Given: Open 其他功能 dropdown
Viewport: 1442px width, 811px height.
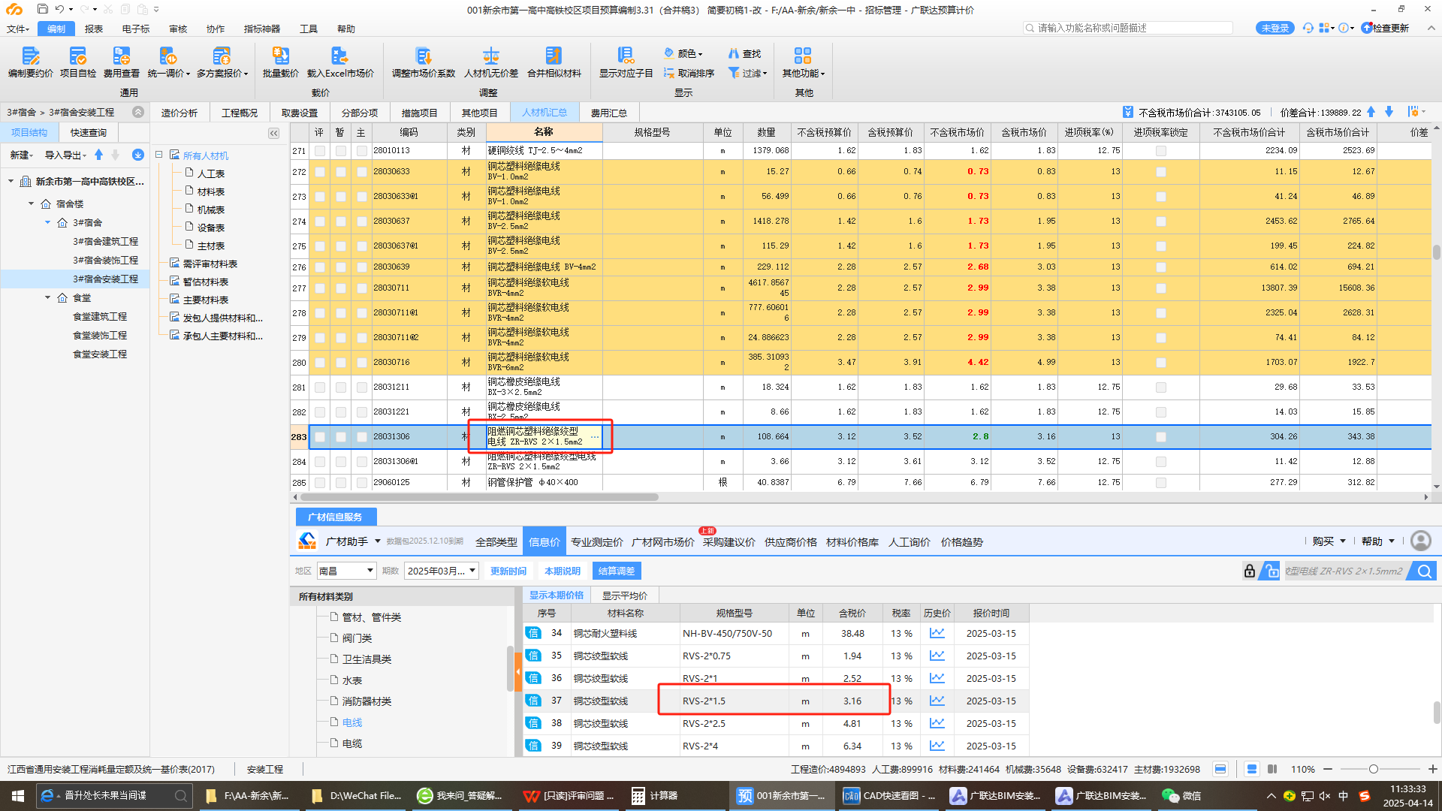Looking at the screenshot, I should [803, 62].
